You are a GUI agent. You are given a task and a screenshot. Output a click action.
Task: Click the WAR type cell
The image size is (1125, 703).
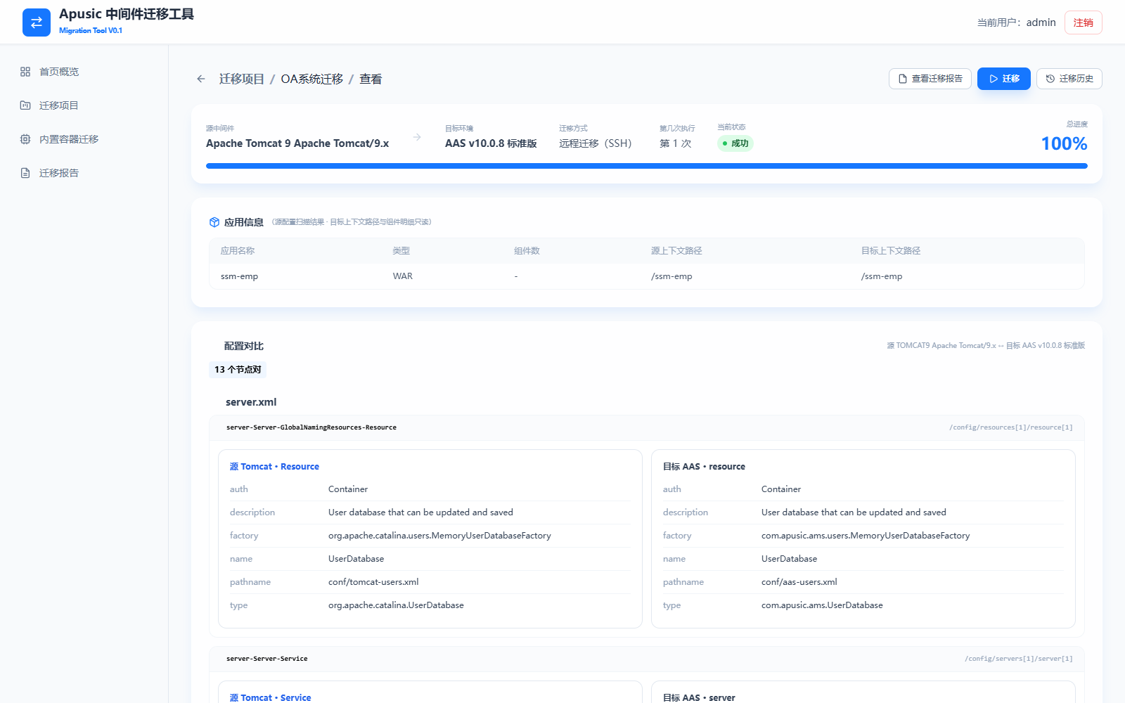click(403, 276)
